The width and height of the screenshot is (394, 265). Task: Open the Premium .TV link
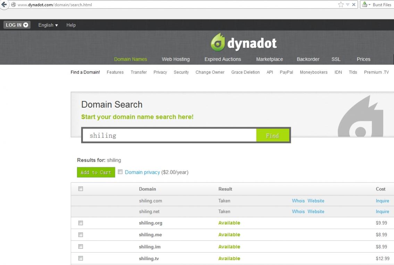376,72
